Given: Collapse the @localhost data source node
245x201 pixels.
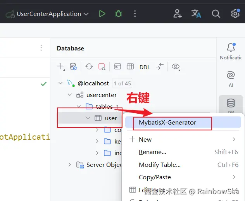Looking at the screenshot, I should 60,83.
